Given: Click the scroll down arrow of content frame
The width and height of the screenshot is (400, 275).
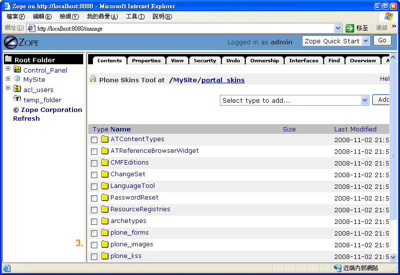Looking at the screenshot, I should tap(393, 257).
